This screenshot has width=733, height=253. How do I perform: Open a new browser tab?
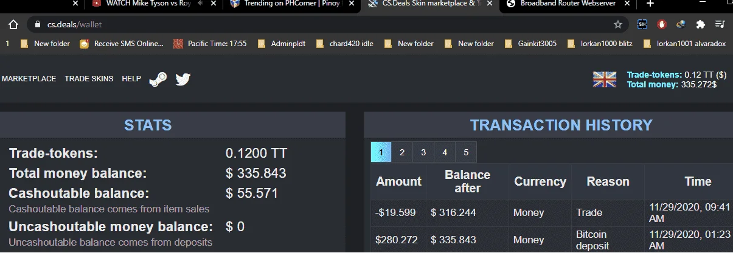(650, 4)
